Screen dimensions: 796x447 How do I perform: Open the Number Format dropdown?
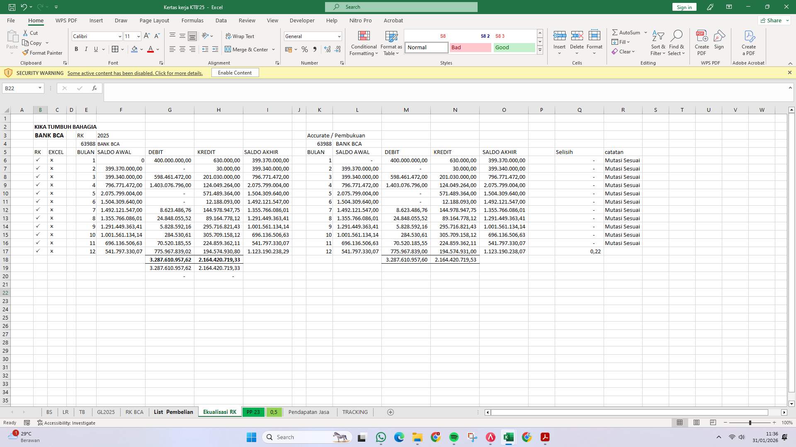pos(339,36)
